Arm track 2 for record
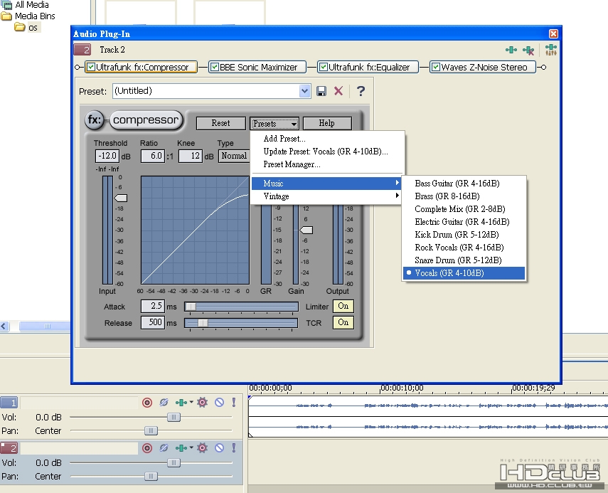The image size is (608, 493). pyautogui.click(x=147, y=448)
